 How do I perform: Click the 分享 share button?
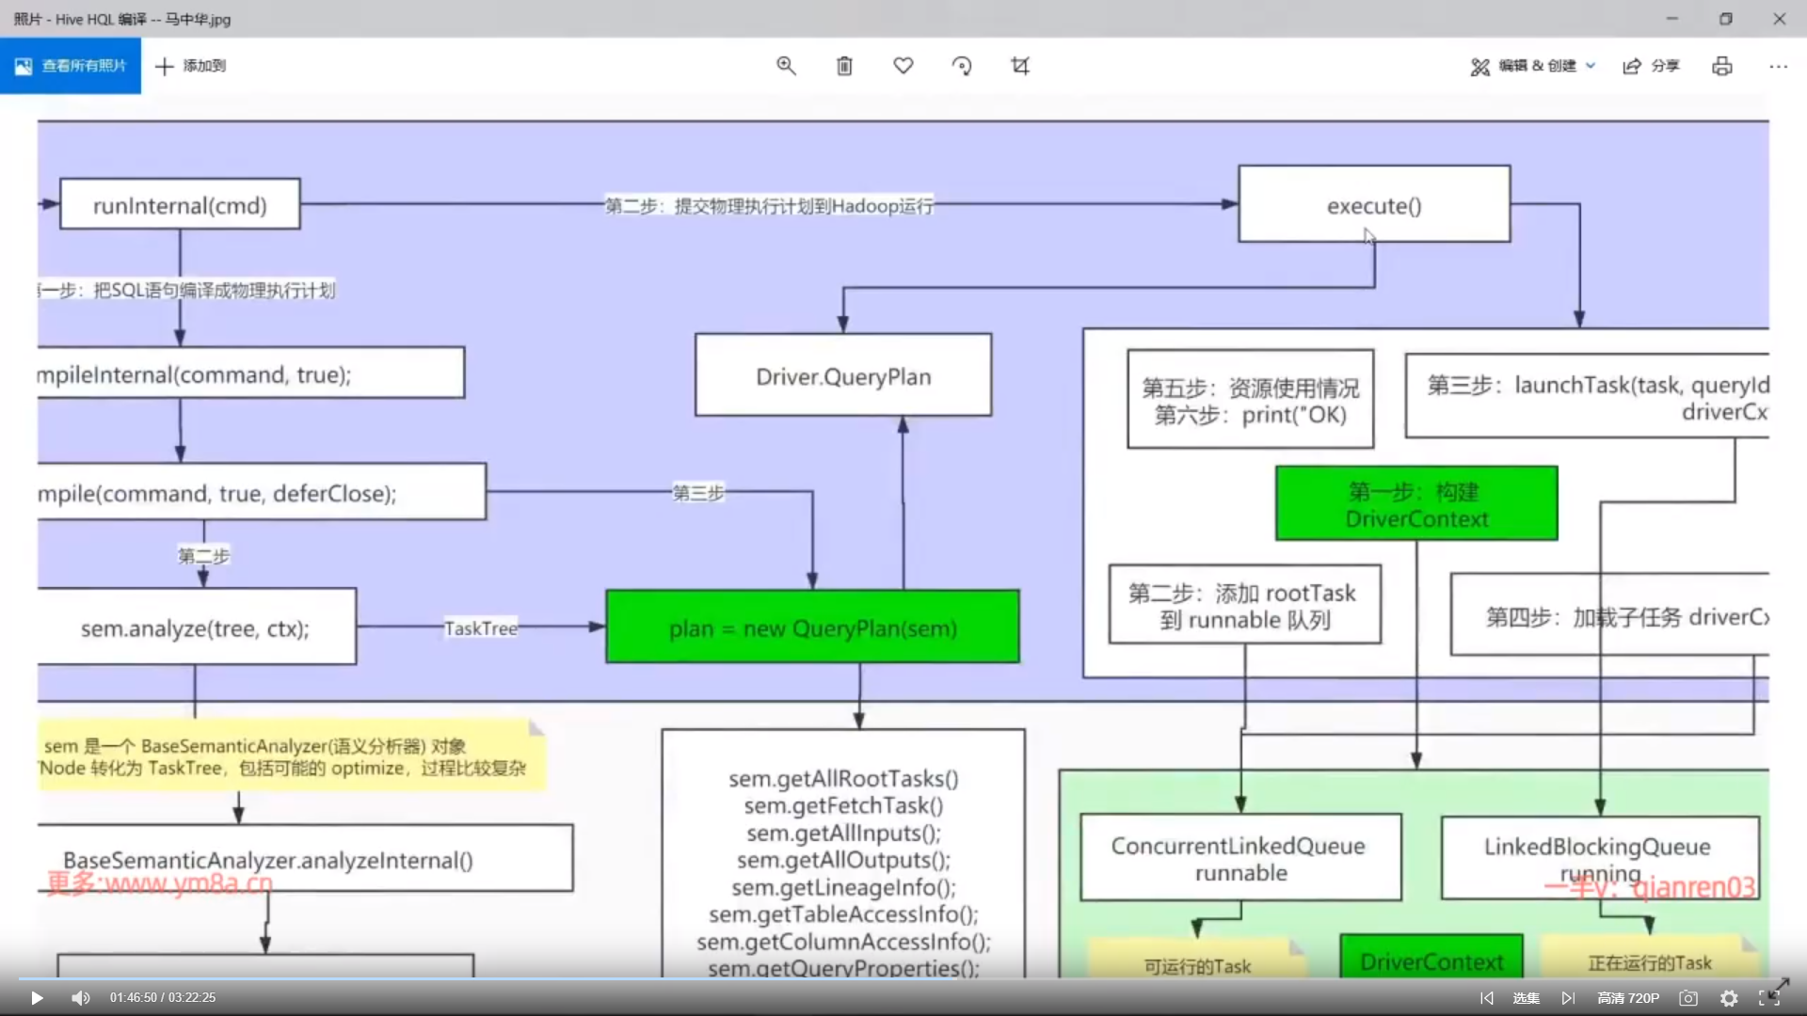(1652, 66)
